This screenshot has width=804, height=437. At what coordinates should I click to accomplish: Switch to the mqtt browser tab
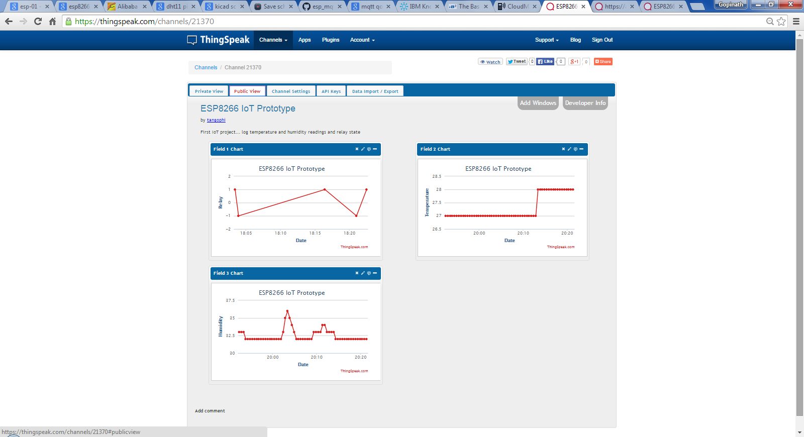click(371, 7)
